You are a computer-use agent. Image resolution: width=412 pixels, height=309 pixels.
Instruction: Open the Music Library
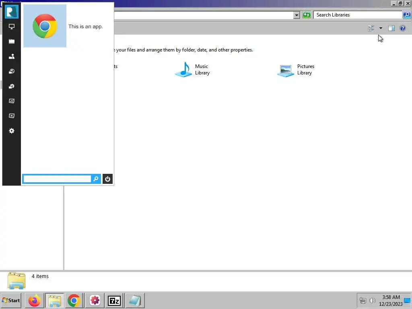tap(193, 70)
